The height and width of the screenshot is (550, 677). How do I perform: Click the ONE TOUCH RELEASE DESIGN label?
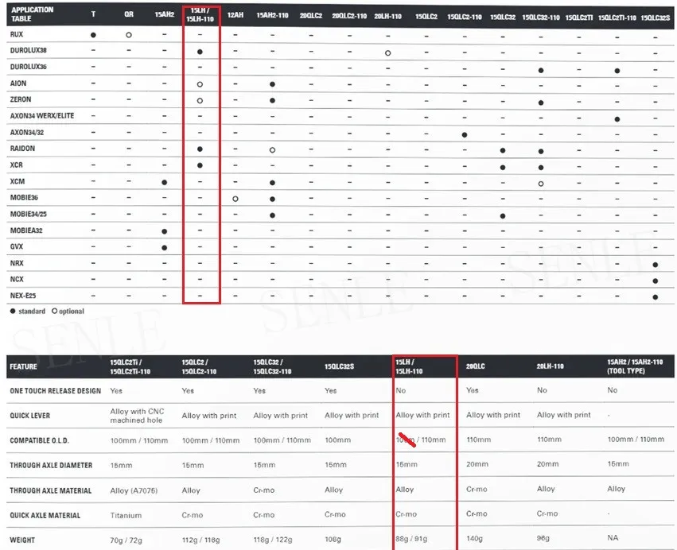pyautogui.click(x=55, y=391)
